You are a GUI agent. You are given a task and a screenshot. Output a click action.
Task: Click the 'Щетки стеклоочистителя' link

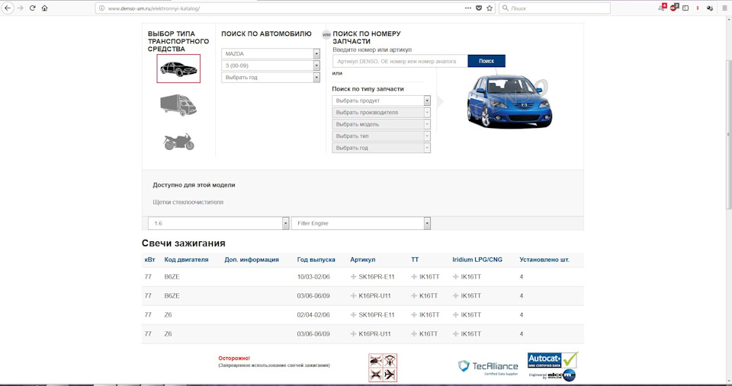(188, 203)
